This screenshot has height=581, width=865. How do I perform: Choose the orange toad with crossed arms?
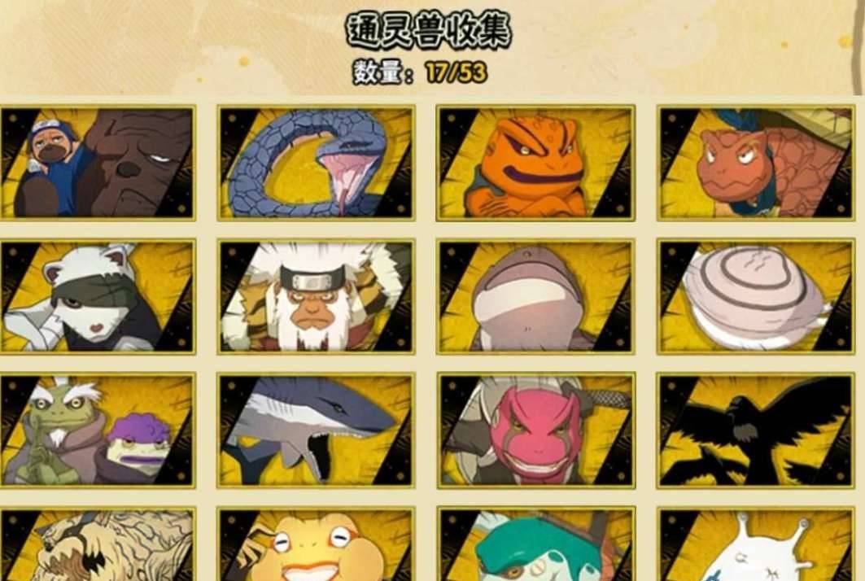[x=535, y=163]
